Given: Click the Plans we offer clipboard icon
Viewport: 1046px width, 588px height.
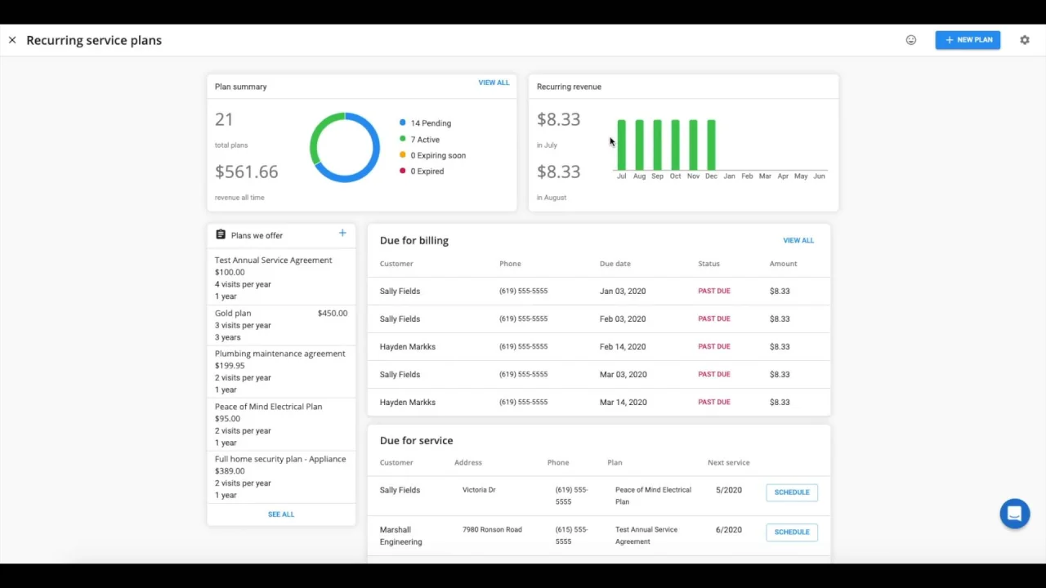Looking at the screenshot, I should tap(221, 234).
